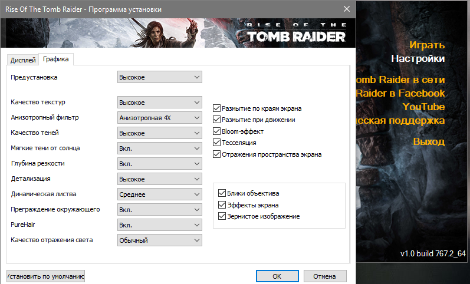
Task: Toggle Размытие по краям экрана checkbox
Action: pyautogui.click(x=216, y=108)
